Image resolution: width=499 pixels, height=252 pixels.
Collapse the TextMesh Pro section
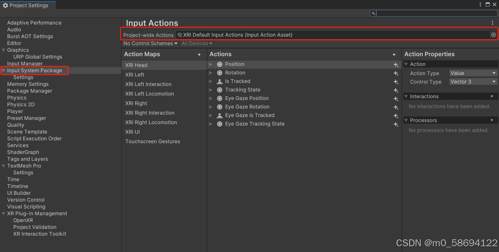click(x=3, y=166)
